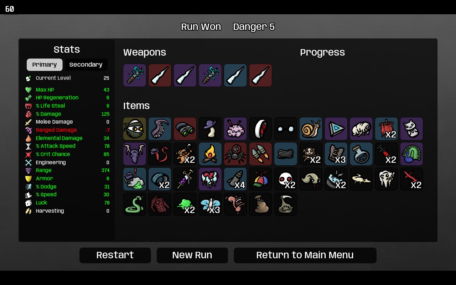Switch to the Primary stats tab
Viewport: 456px width, 285px height.
coord(45,65)
